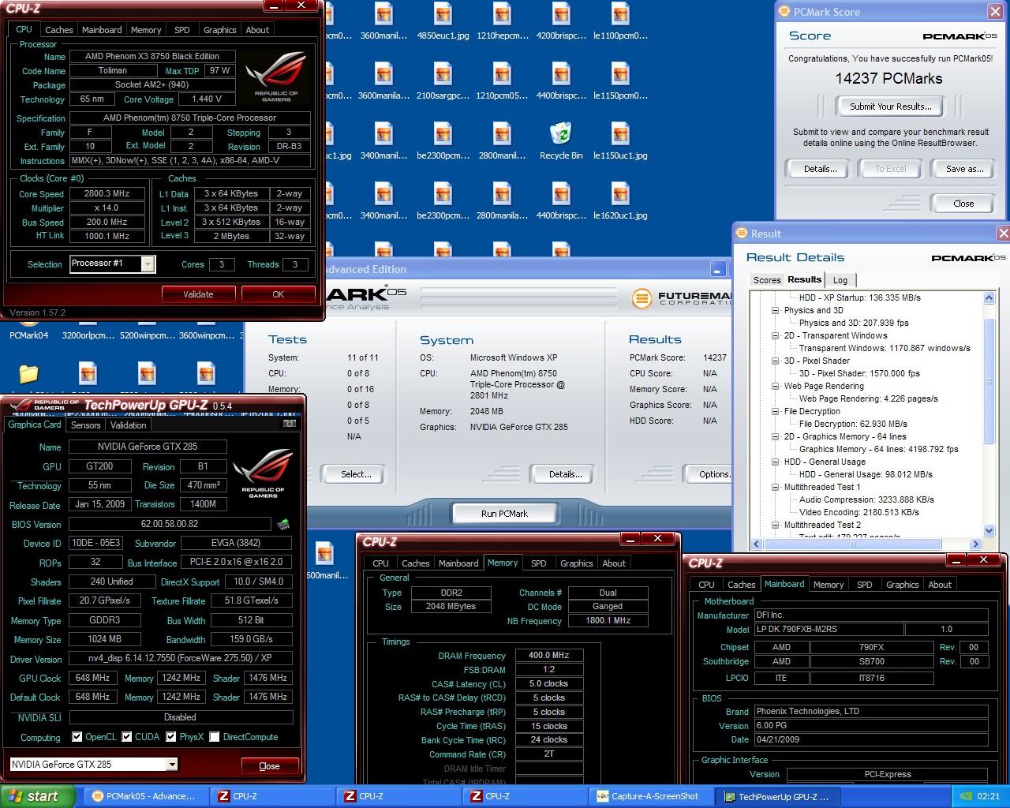The width and height of the screenshot is (1010, 808).
Task: Click the NVIDIA tray icon in taskbar
Action: pos(964,796)
